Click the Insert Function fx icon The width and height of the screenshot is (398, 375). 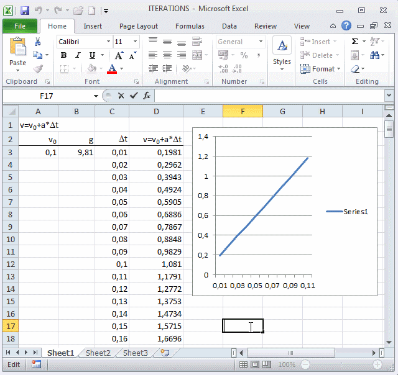coord(147,96)
